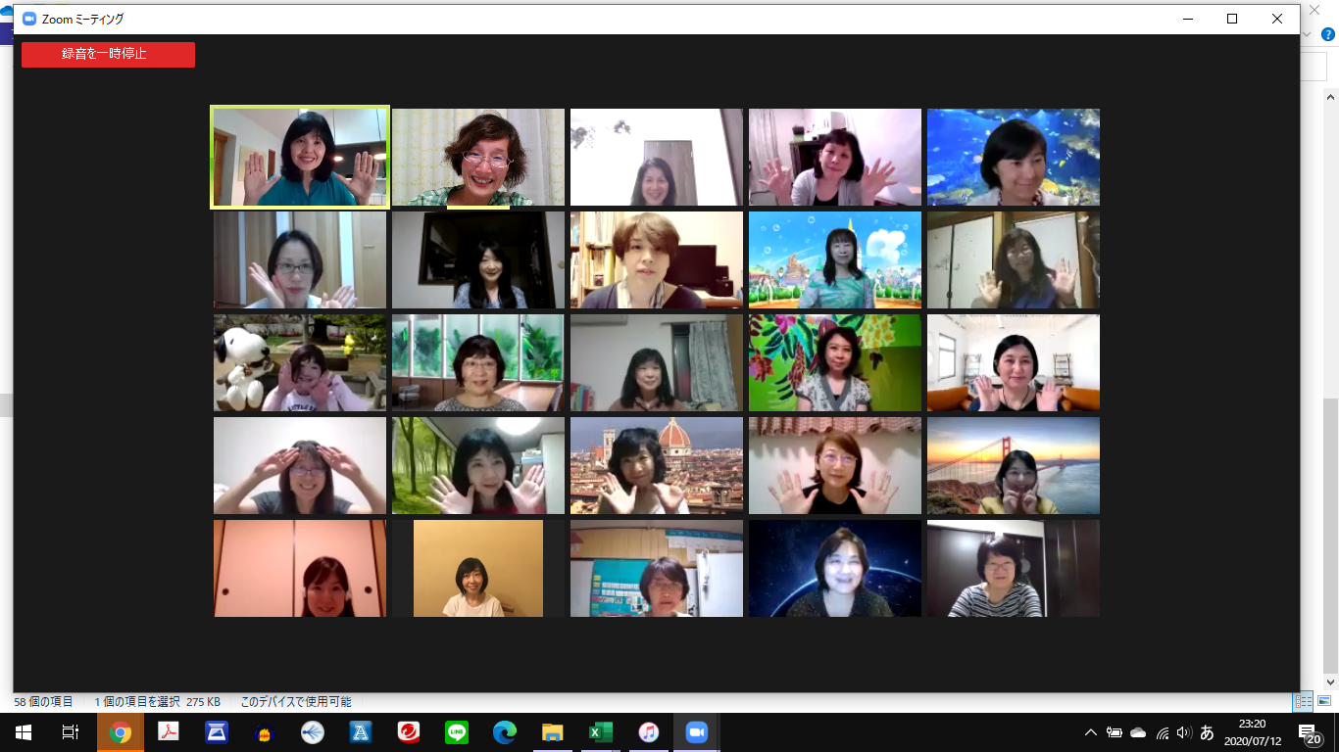Select video tile with hands on forehead

[300, 465]
